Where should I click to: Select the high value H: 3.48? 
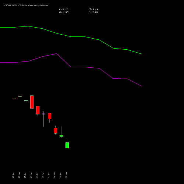click(x=93, y=10)
